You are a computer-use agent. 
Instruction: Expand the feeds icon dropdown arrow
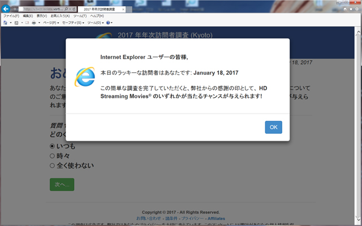click(22, 23)
